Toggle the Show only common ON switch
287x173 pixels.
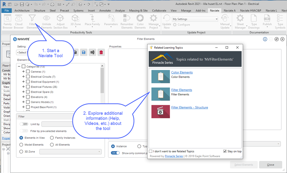(x=115, y=153)
